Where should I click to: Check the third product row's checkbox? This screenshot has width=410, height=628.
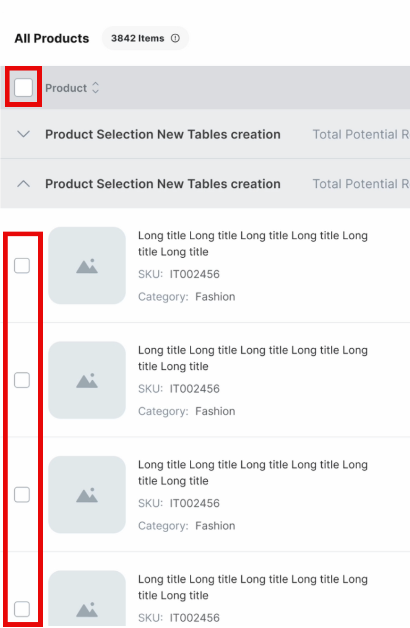coord(22,495)
